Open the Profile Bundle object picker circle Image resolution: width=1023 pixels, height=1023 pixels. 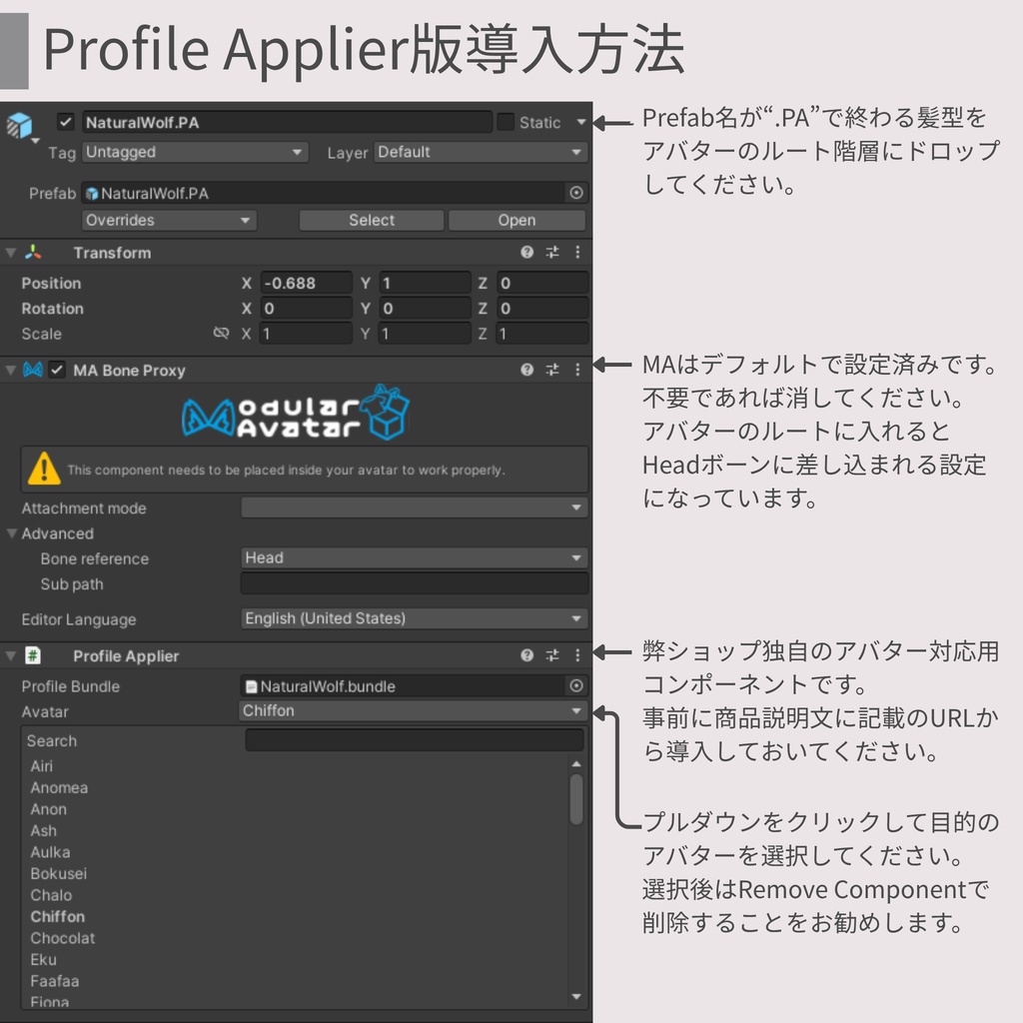pos(576,686)
